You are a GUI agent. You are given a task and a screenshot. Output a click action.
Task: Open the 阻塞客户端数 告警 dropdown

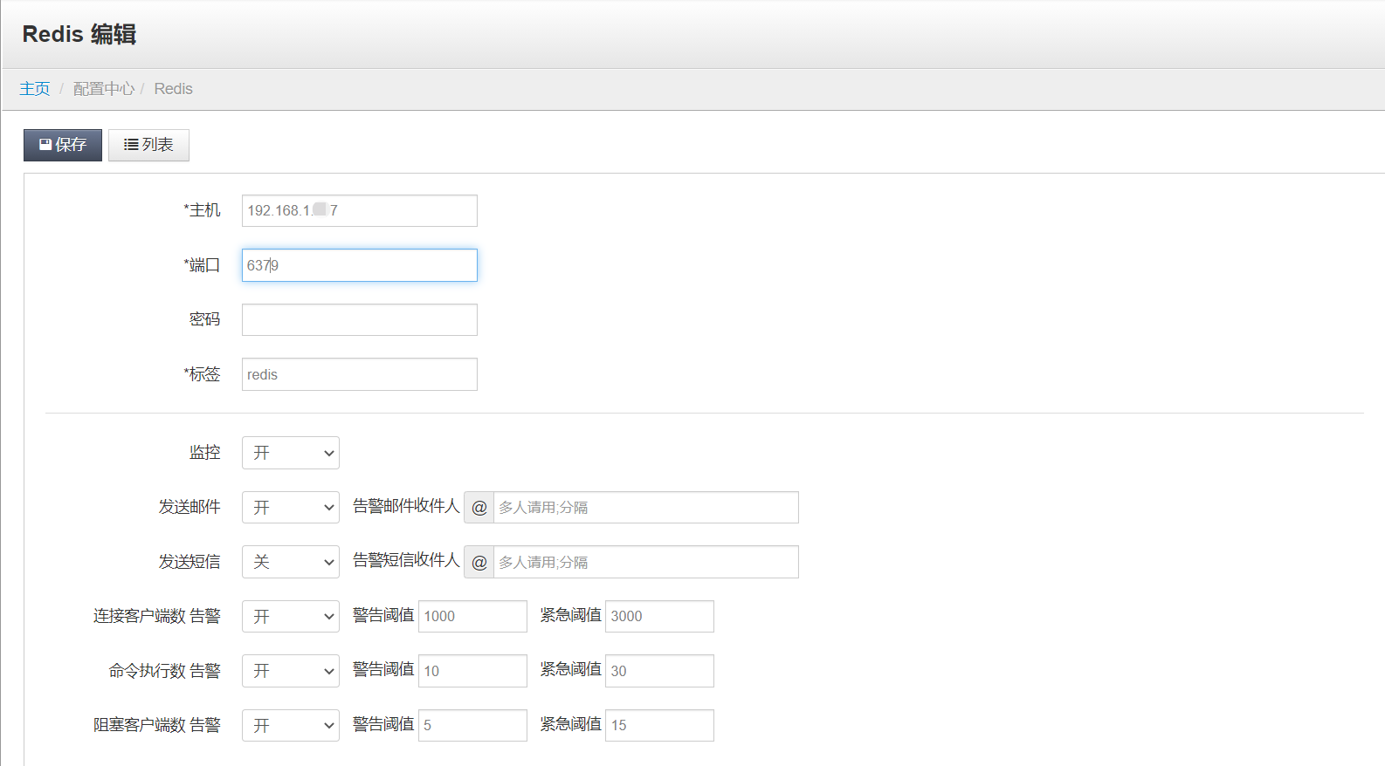point(291,725)
